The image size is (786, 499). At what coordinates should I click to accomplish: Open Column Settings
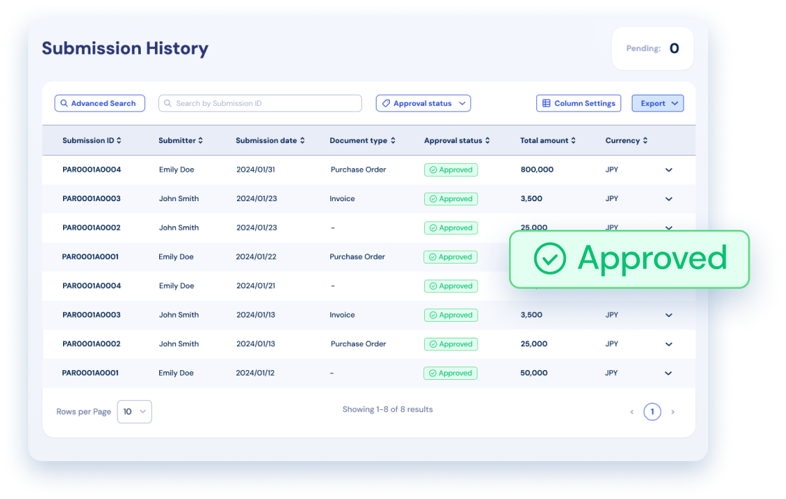tap(578, 103)
